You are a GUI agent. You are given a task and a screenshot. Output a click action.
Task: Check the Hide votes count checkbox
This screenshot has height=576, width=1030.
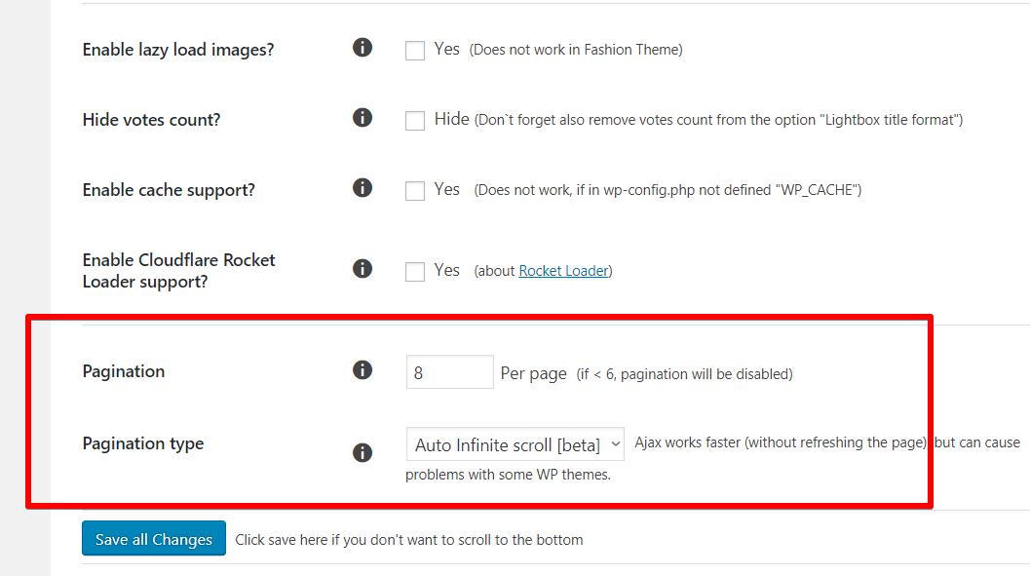[415, 121]
